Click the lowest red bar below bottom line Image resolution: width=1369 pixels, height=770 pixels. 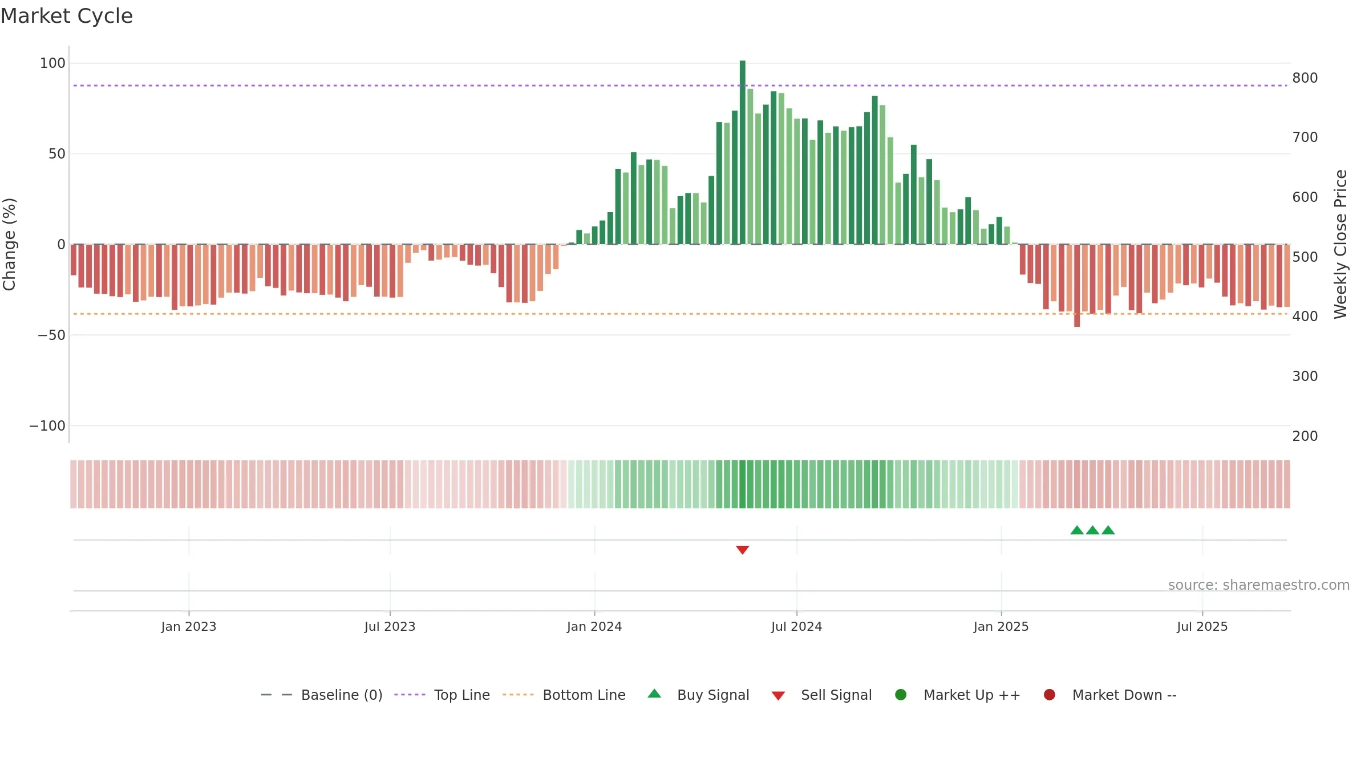tap(1077, 286)
